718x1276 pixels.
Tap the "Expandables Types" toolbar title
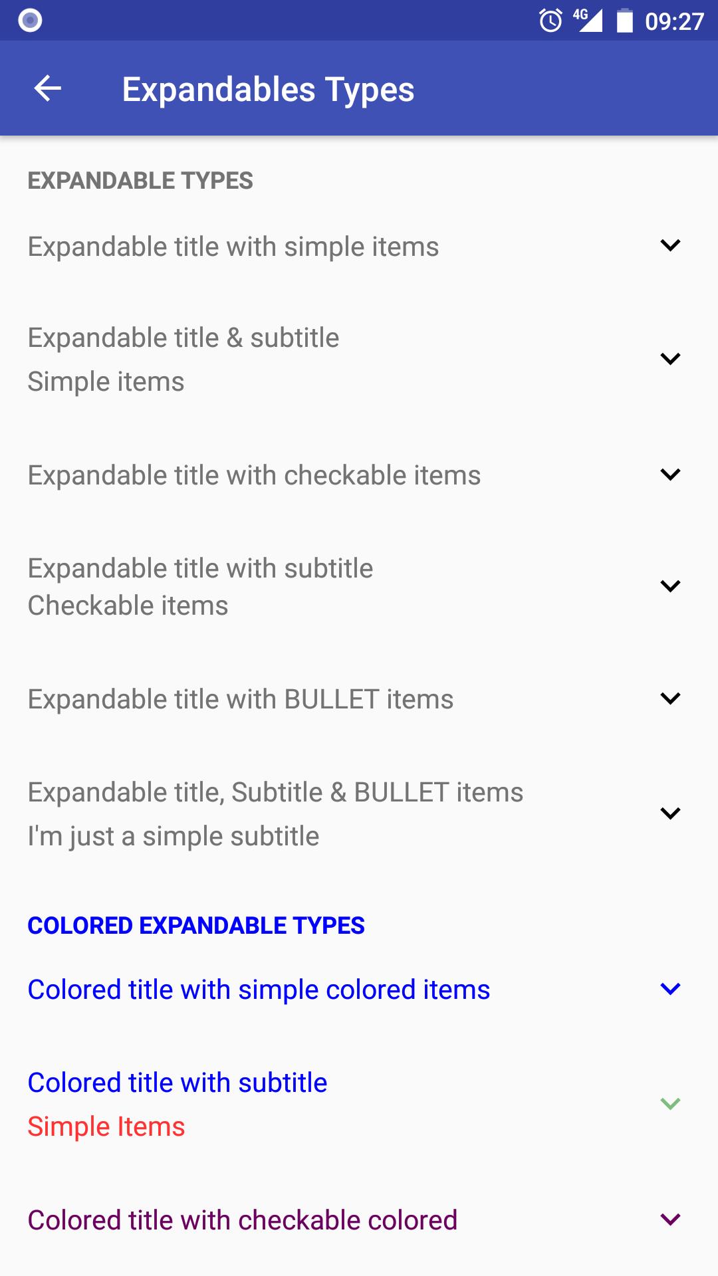coord(268,89)
